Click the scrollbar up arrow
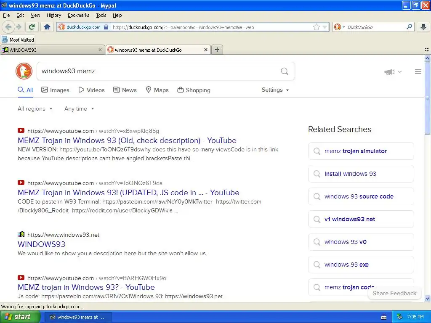431x323 pixels. [x=427, y=58]
